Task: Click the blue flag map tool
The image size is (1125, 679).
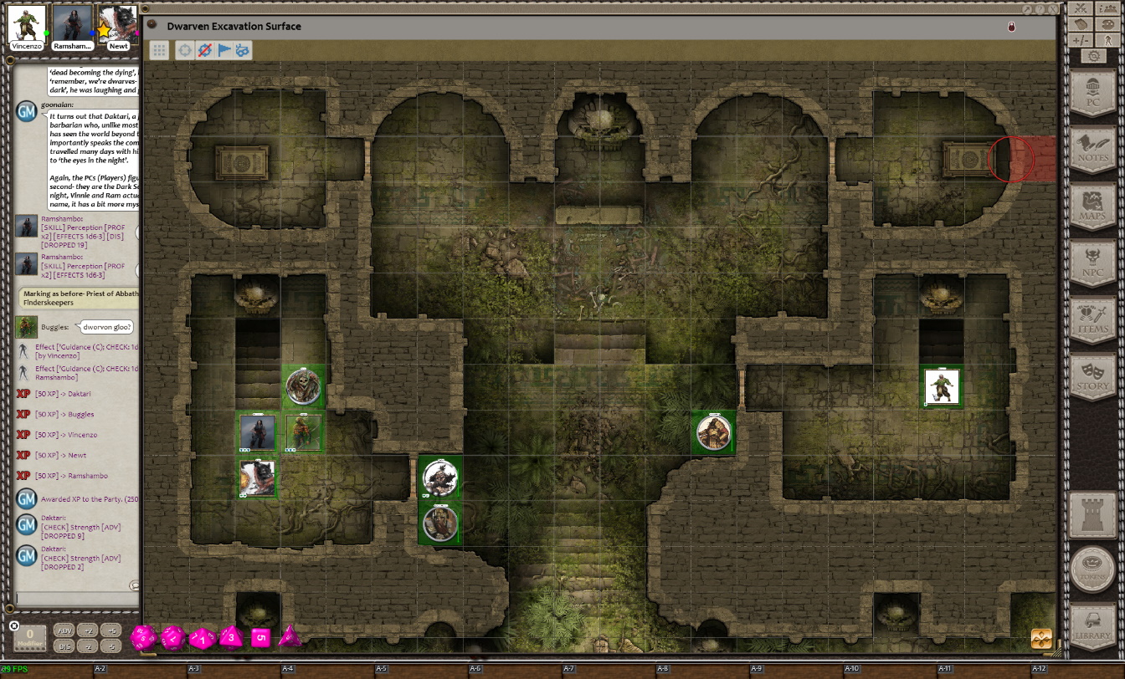Action: click(x=223, y=50)
